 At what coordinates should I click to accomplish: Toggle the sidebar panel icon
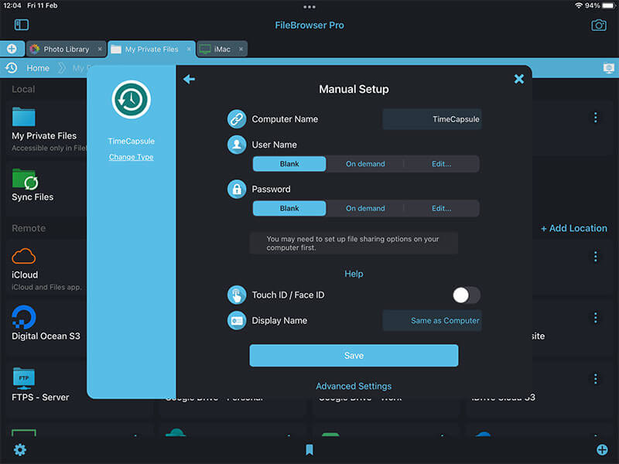click(22, 25)
